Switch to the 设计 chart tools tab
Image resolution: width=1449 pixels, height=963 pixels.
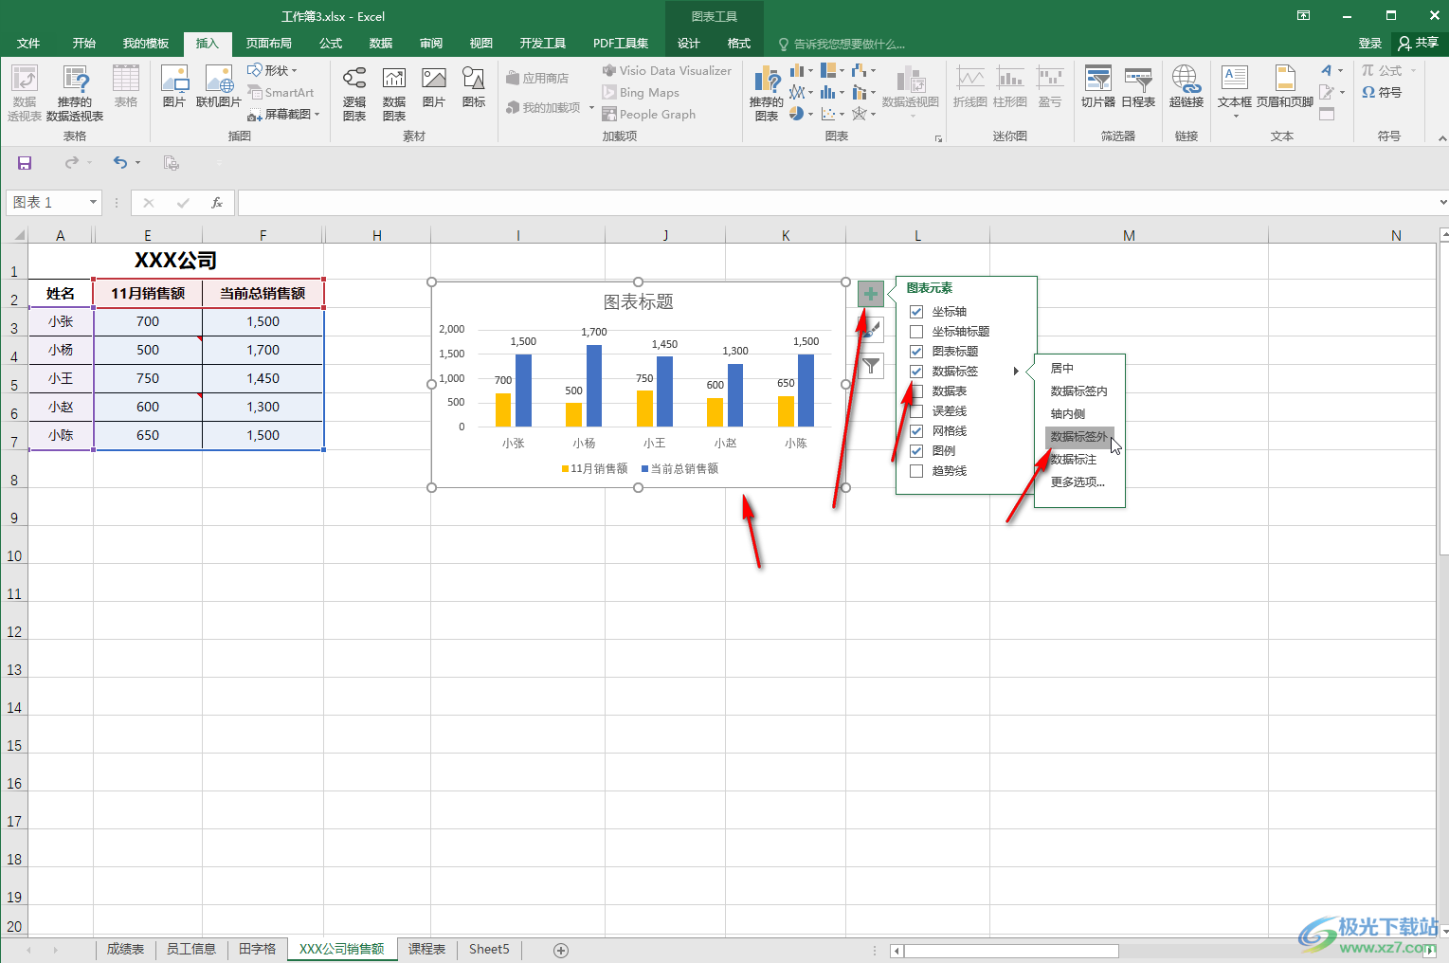(x=689, y=43)
